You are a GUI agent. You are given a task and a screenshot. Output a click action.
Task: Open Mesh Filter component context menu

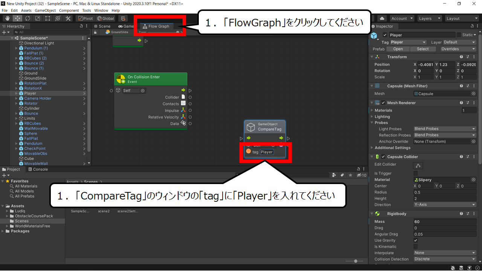pos(473,86)
